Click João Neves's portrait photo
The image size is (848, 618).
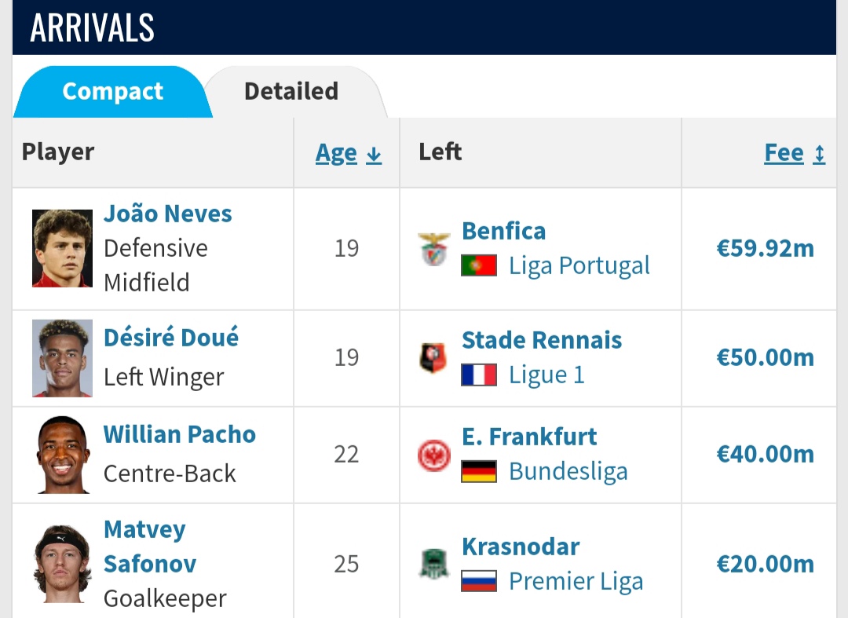pos(63,248)
